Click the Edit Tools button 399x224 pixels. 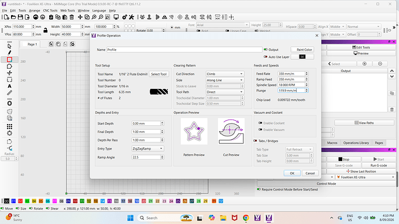pyautogui.click(x=361, y=47)
